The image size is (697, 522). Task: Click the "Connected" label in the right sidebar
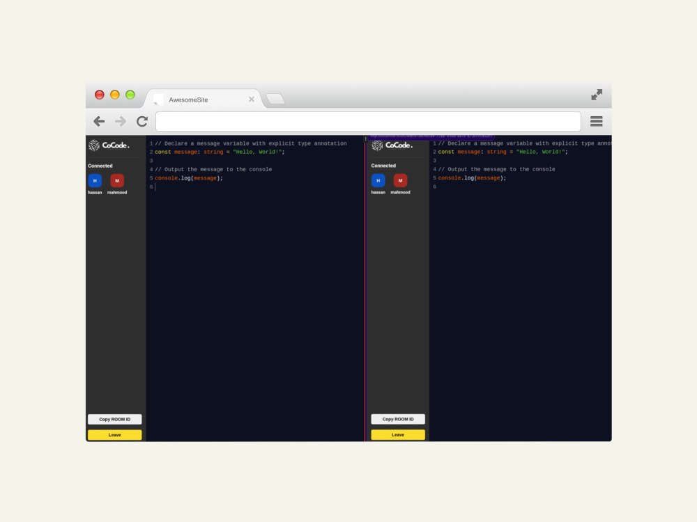point(383,166)
